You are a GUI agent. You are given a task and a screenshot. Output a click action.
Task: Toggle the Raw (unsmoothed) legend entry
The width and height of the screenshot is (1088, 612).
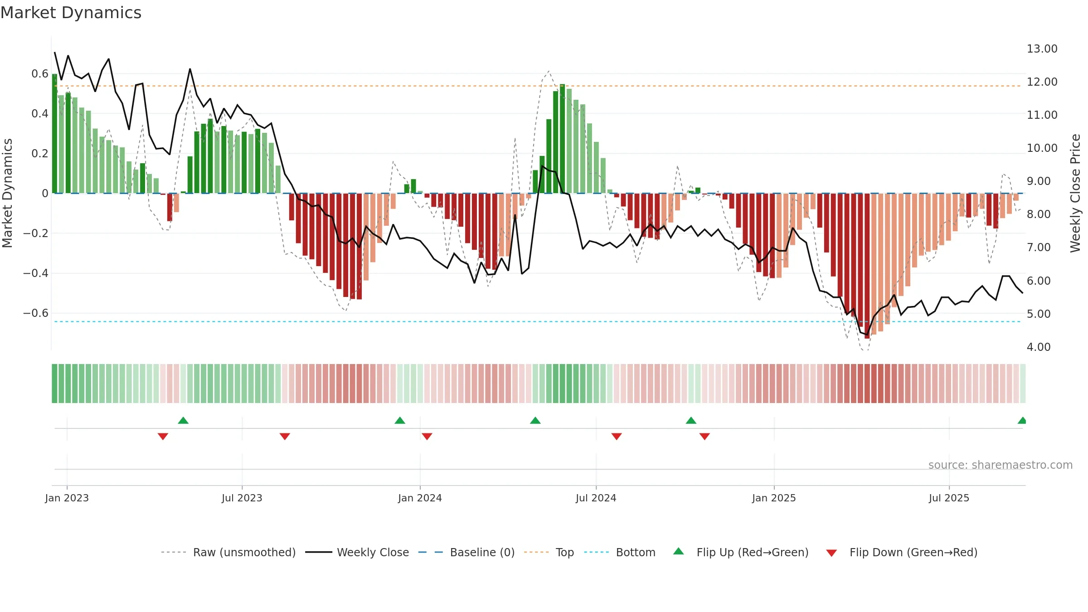coord(228,552)
